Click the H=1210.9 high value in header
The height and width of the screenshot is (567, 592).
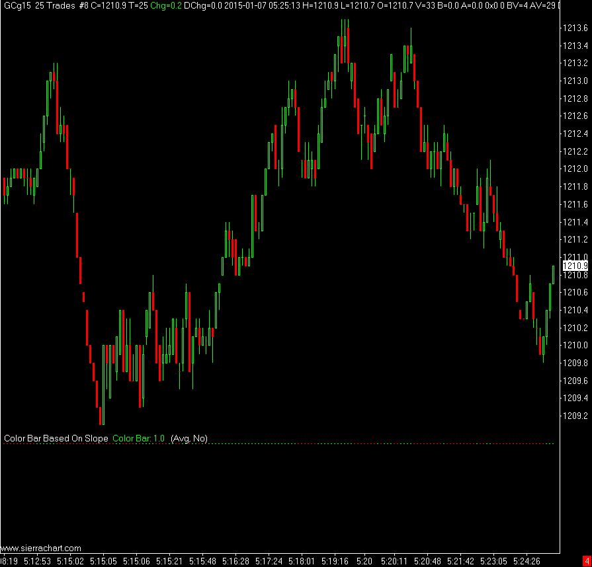tap(321, 6)
